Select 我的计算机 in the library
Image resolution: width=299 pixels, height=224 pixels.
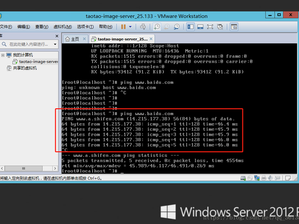[23, 55]
